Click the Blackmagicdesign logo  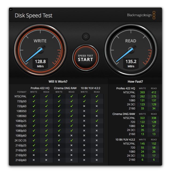point(141,15)
